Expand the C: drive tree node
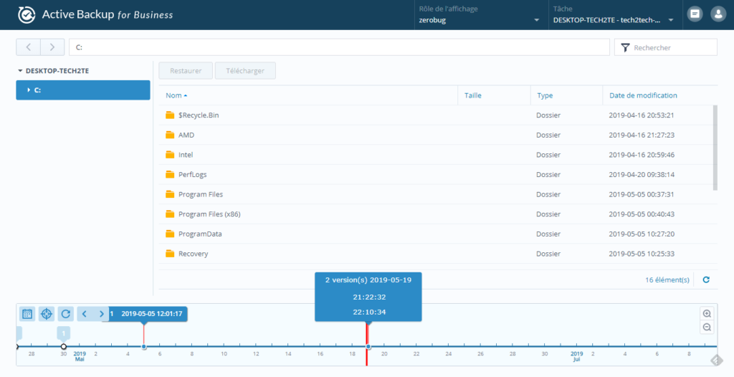 click(29, 90)
